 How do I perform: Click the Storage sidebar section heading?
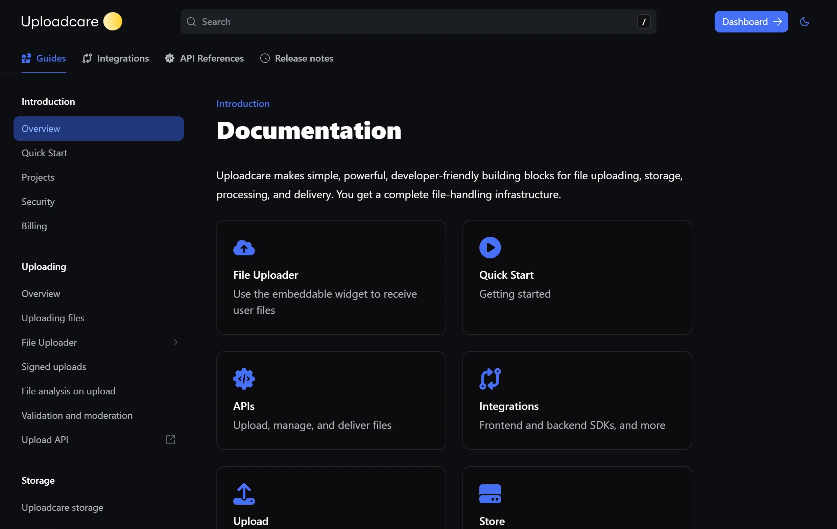[38, 480]
